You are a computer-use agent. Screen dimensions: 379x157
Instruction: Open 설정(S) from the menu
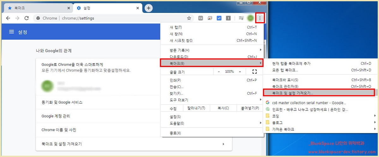click(212, 117)
